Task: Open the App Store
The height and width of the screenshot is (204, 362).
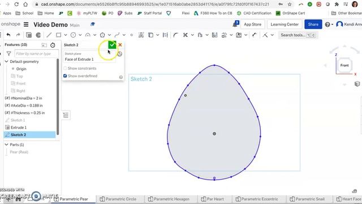Action: click(253, 24)
